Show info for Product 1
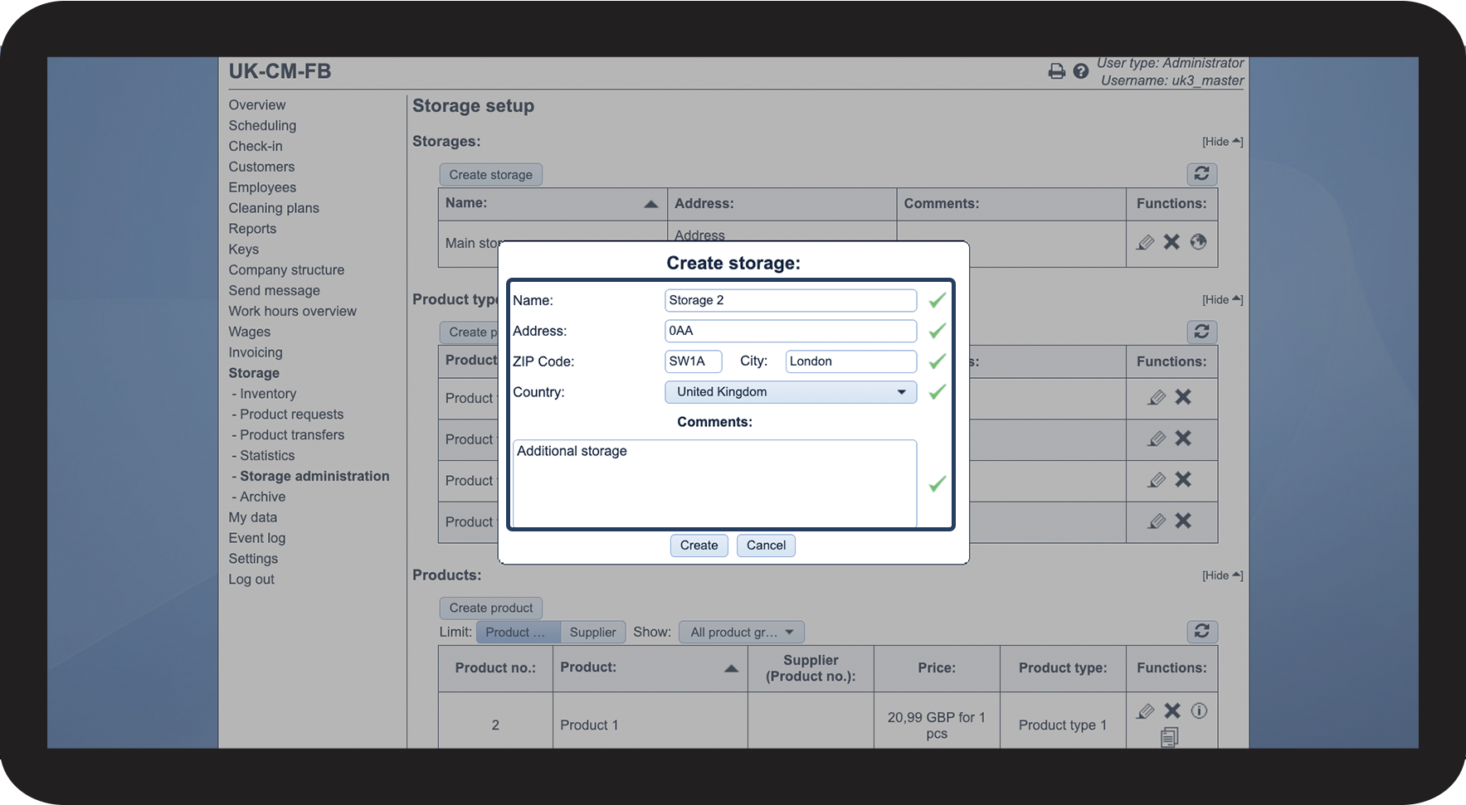The height and width of the screenshot is (805, 1466). [x=1199, y=710]
